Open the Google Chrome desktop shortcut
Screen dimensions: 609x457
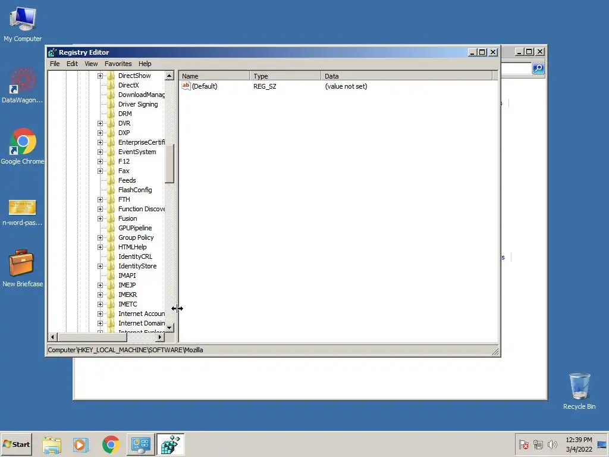coord(23,147)
